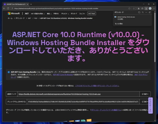Open the Favorites hub icon
Image resolution: width=158 pixels, height=124 pixels.
143,9
